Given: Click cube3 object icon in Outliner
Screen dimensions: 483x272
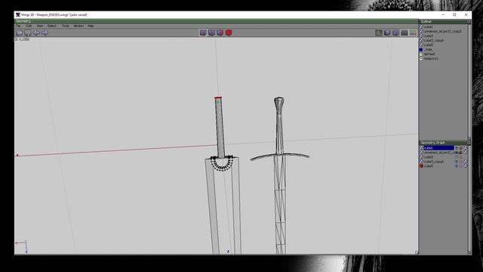Looking at the screenshot, I should [x=421, y=36].
